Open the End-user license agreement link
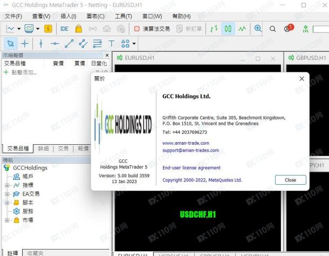The height and width of the screenshot is (256, 329). click(x=191, y=168)
